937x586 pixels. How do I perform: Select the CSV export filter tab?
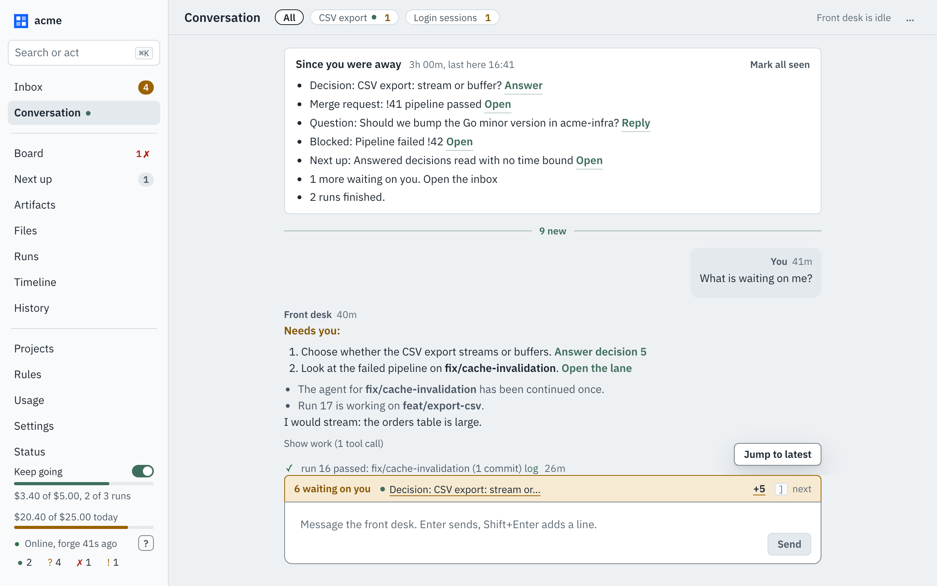point(354,18)
